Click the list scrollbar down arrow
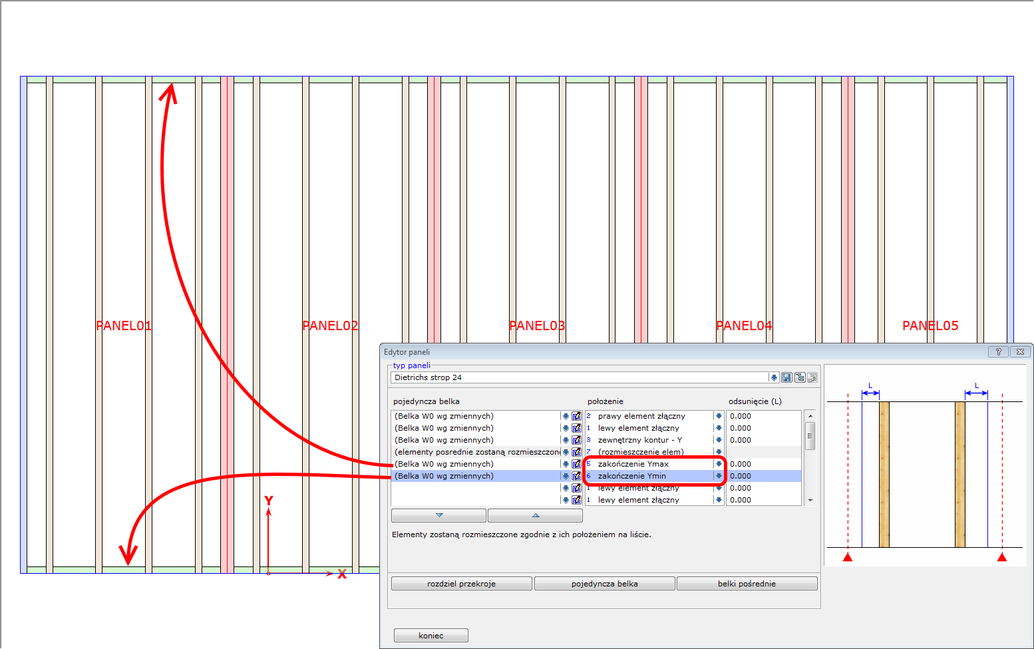This screenshot has width=1034, height=649. (x=810, y=500)
